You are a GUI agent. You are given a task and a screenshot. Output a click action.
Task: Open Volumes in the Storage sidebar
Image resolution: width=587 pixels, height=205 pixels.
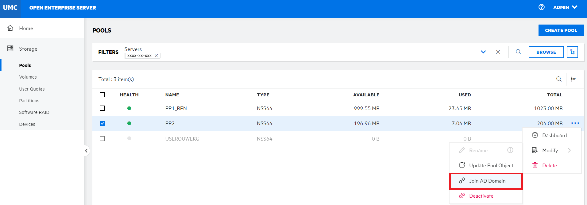tap(28, 77)
